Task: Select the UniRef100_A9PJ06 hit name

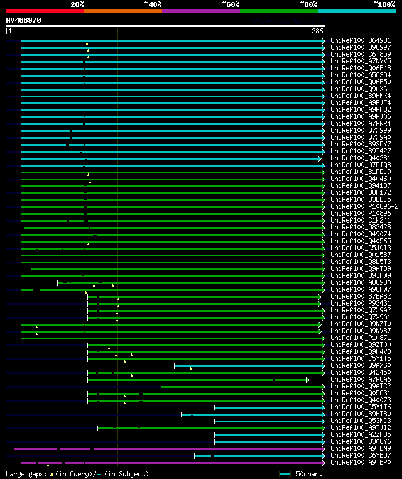Action: [361, 116]
